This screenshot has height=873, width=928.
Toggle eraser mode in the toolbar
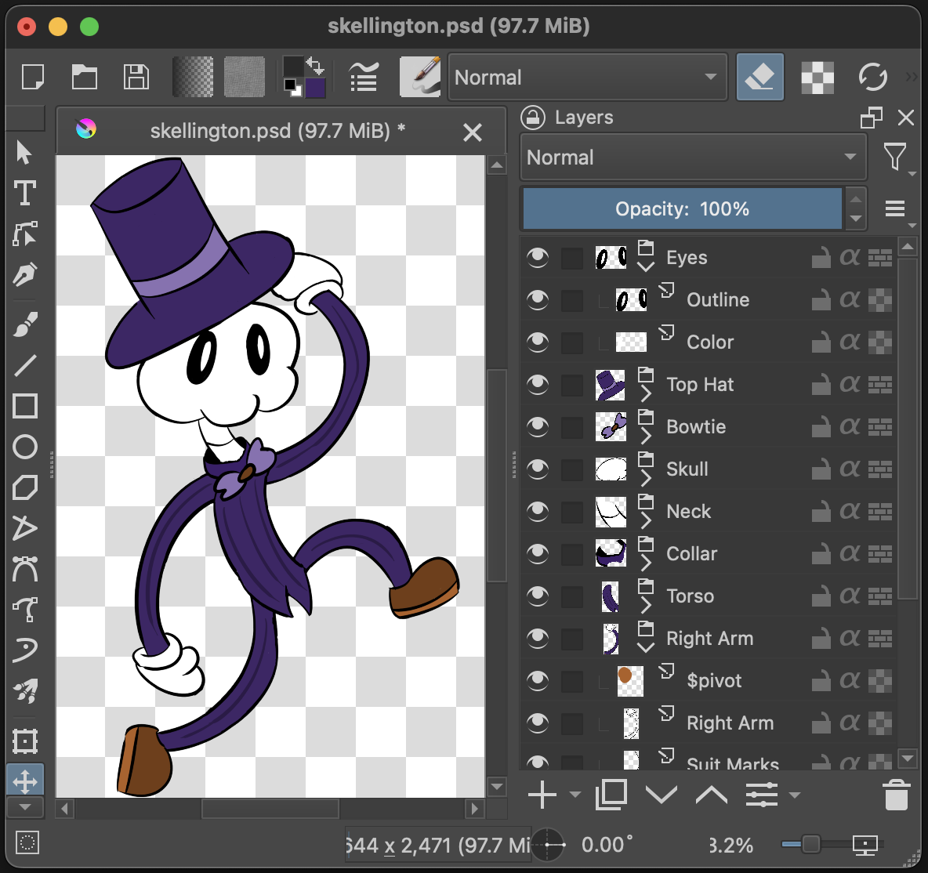pos(759,76)
